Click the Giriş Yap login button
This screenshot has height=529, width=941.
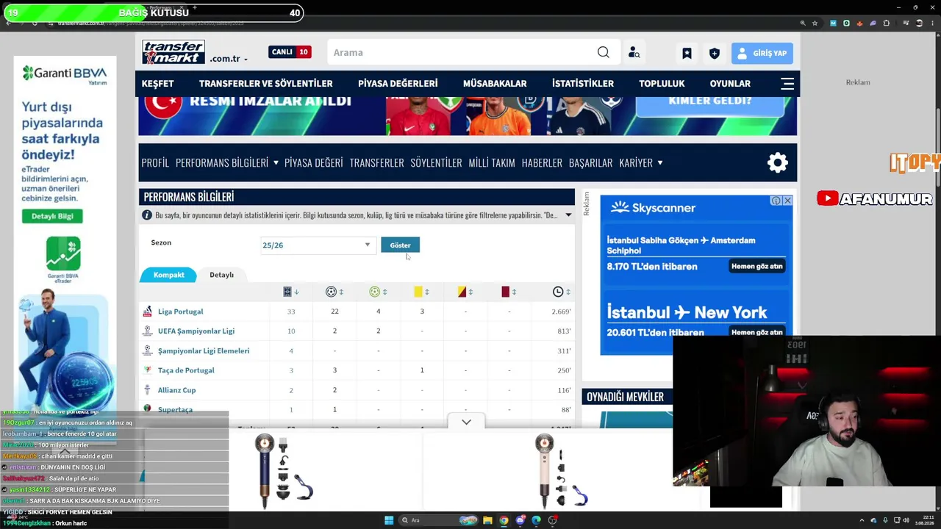point(762,53)
